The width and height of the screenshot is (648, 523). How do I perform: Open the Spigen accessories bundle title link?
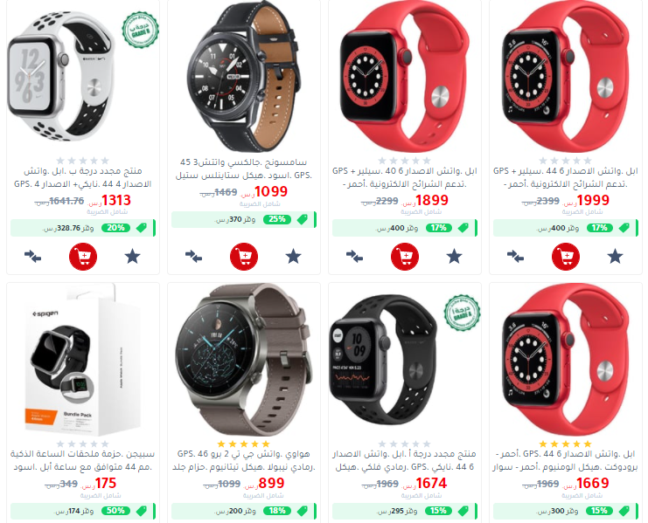tap(83, 460)
